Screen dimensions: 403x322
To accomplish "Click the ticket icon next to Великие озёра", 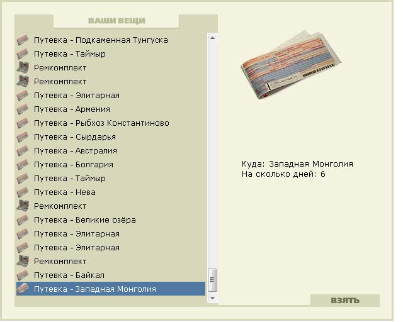I will 23,220.
